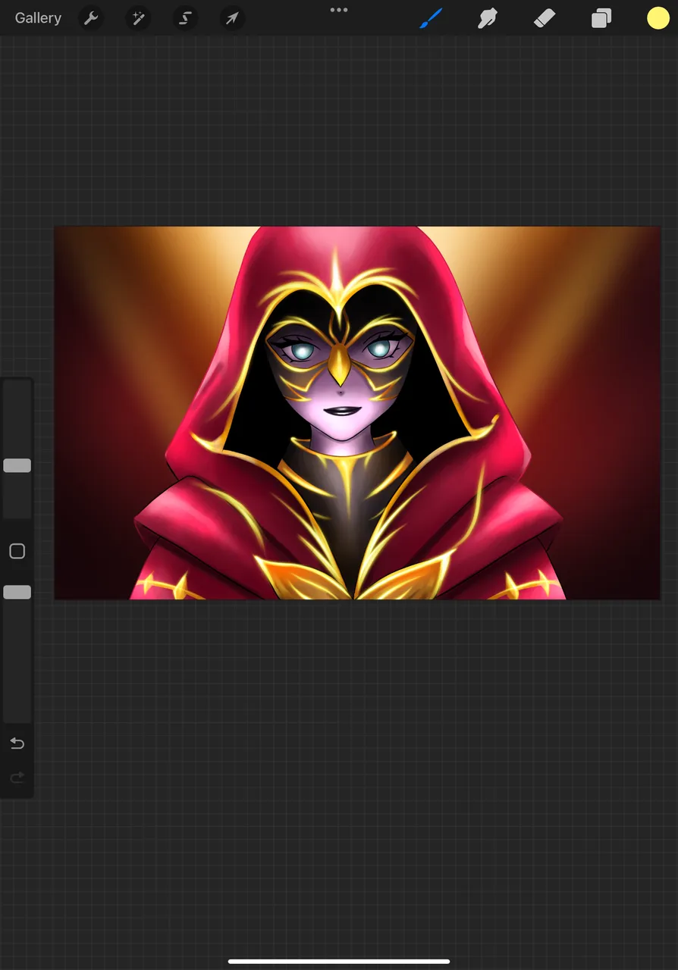Select the Smudge tool
678x970 pixels.
[487, 18]
